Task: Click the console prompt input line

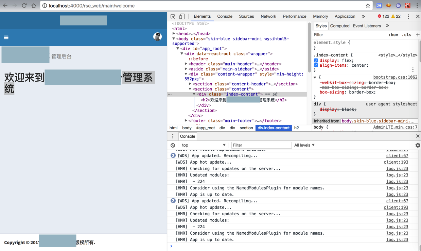Action: [294, 246]
